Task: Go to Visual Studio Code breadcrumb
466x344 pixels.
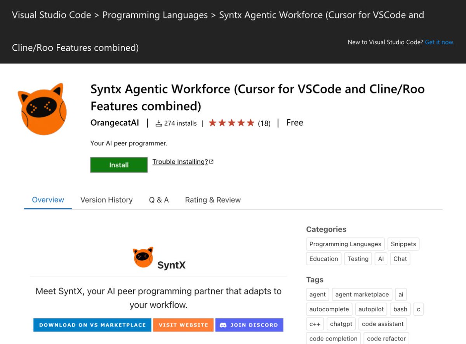Action: [51, 15]
